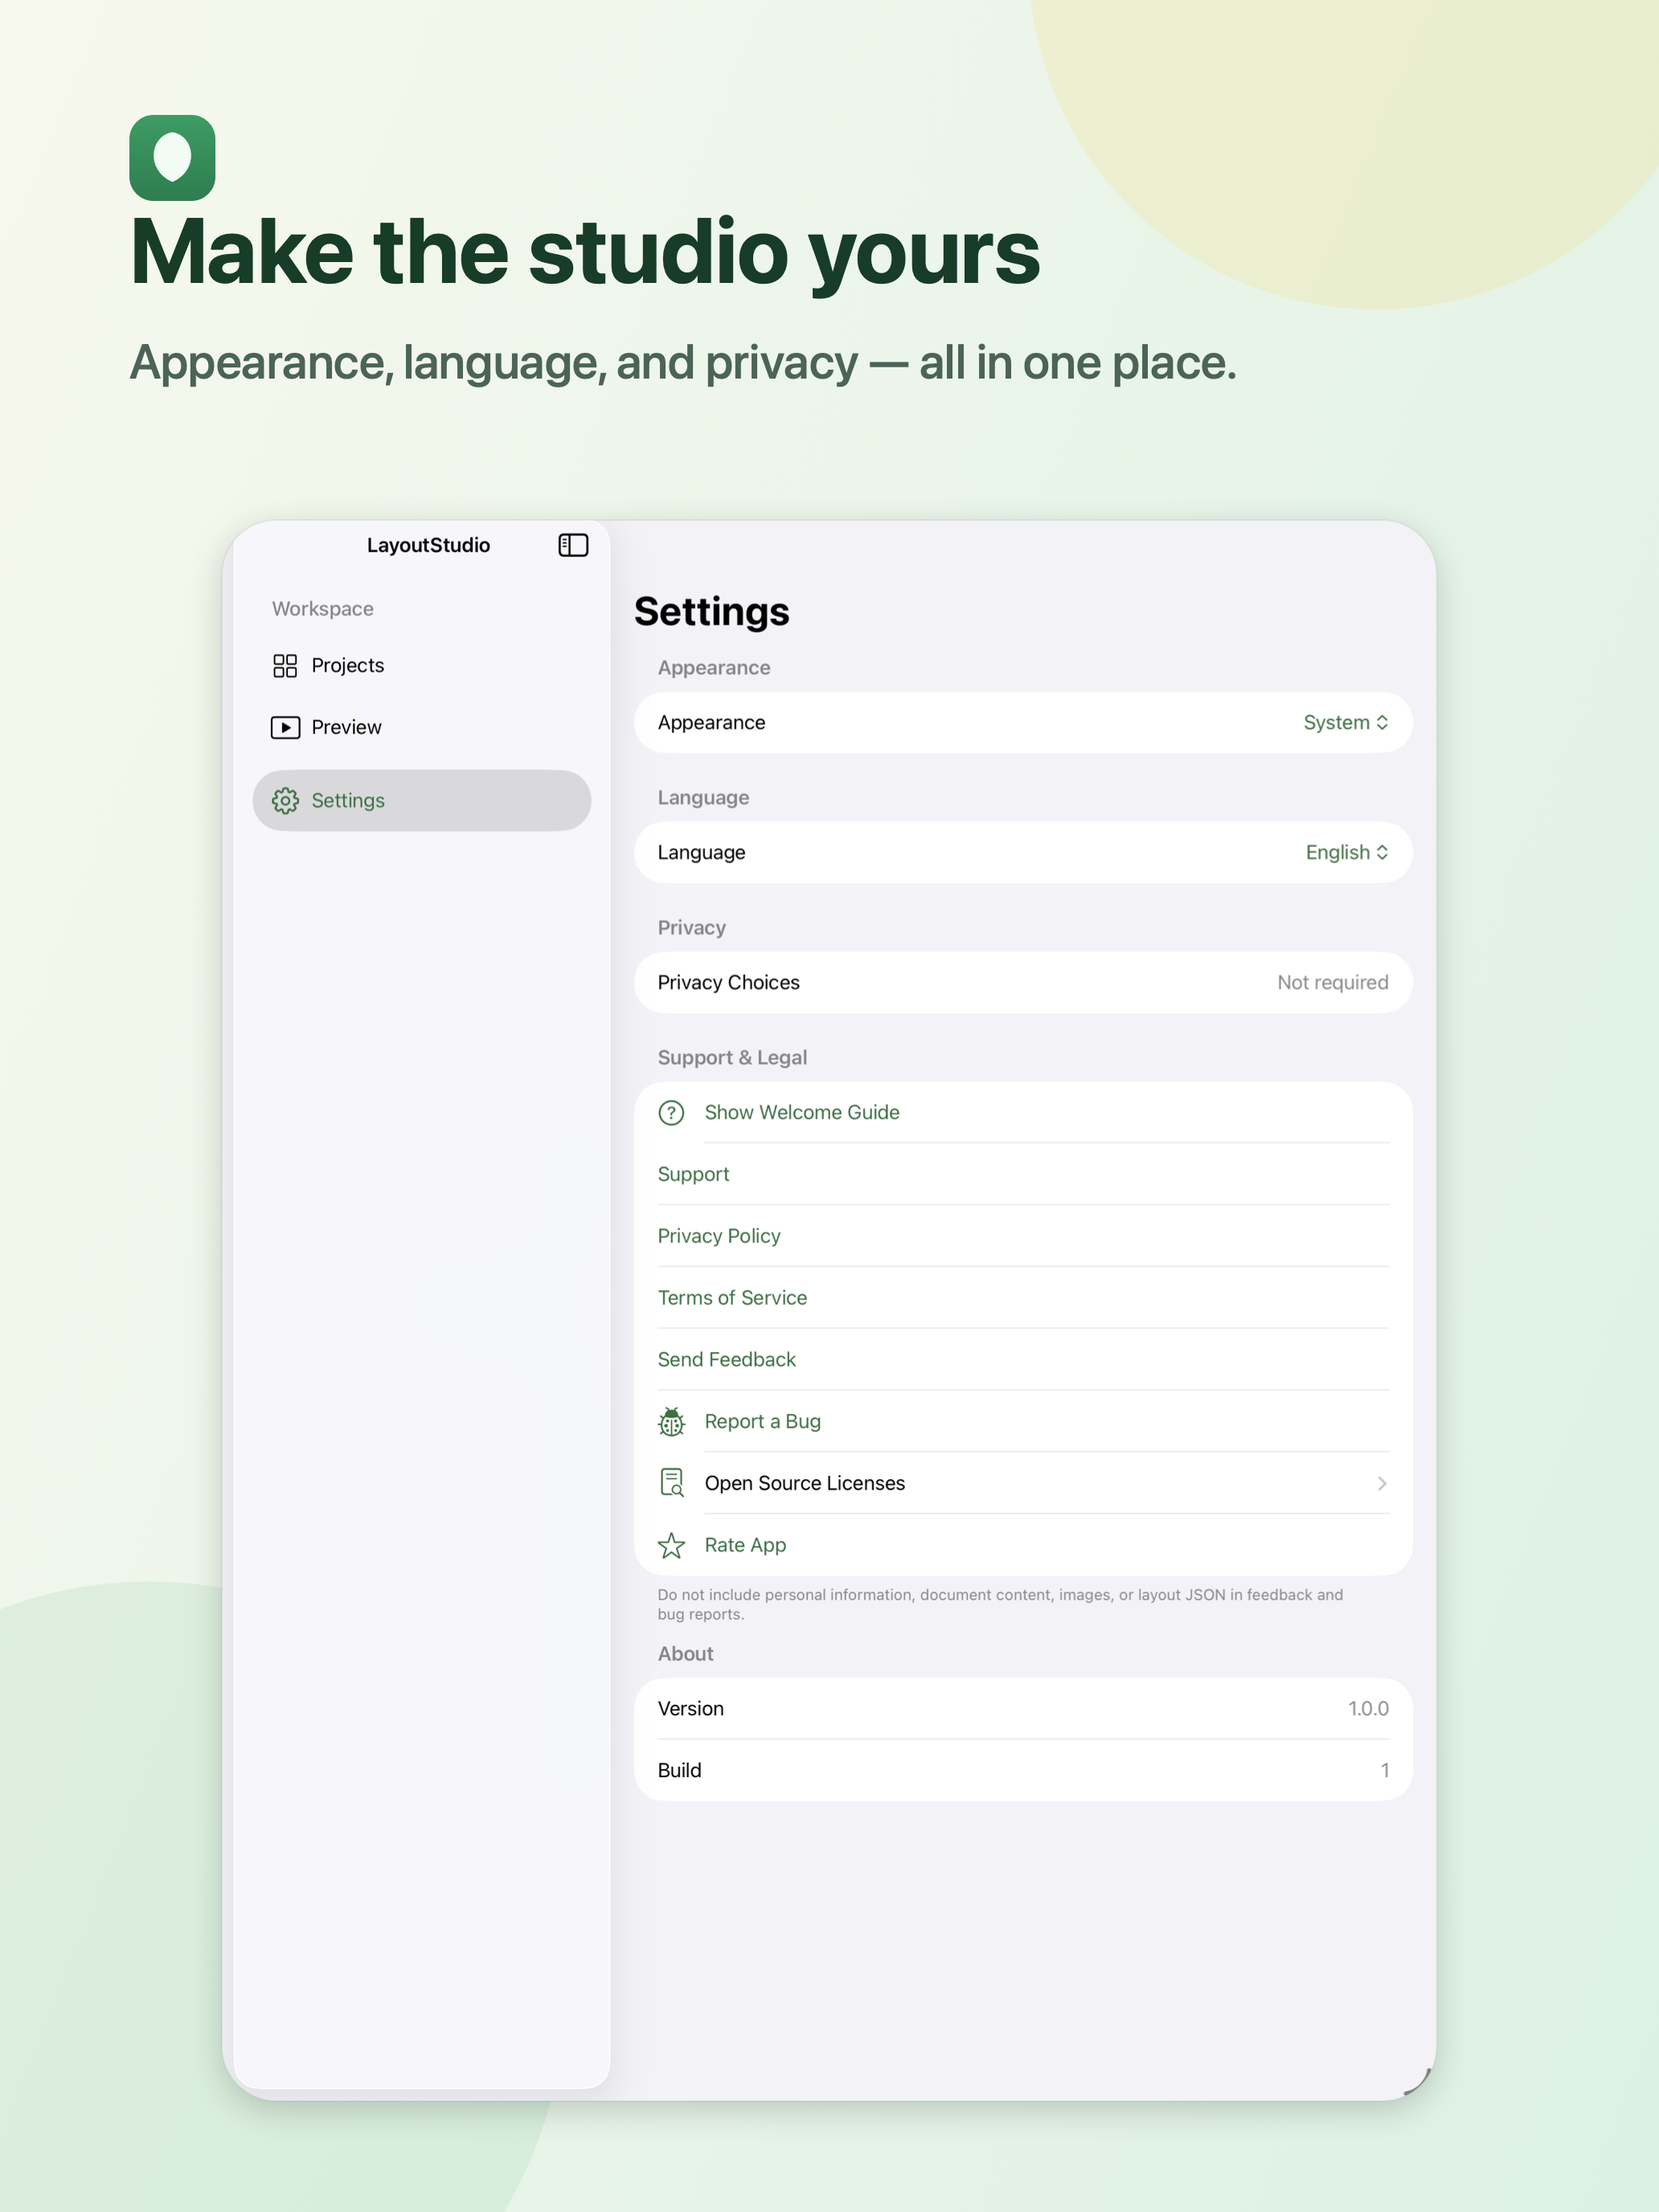Click the Language row label
Viewport: 1659px width, 2212px height.
(702, 853)
